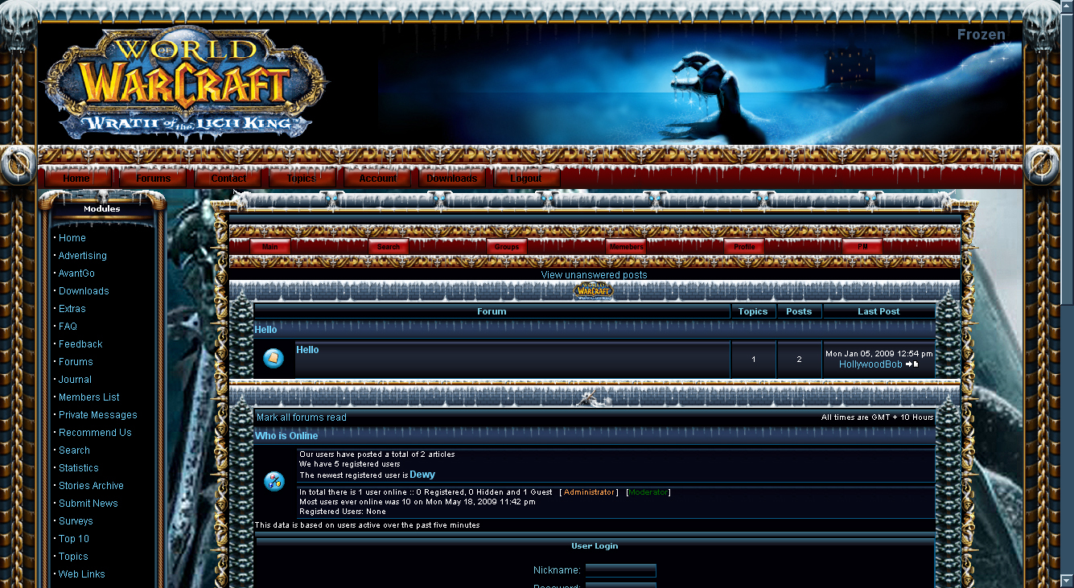This screenshot has height=588, width=1074.
Task: Click the Who is Online icon
Action: [274, 481]
